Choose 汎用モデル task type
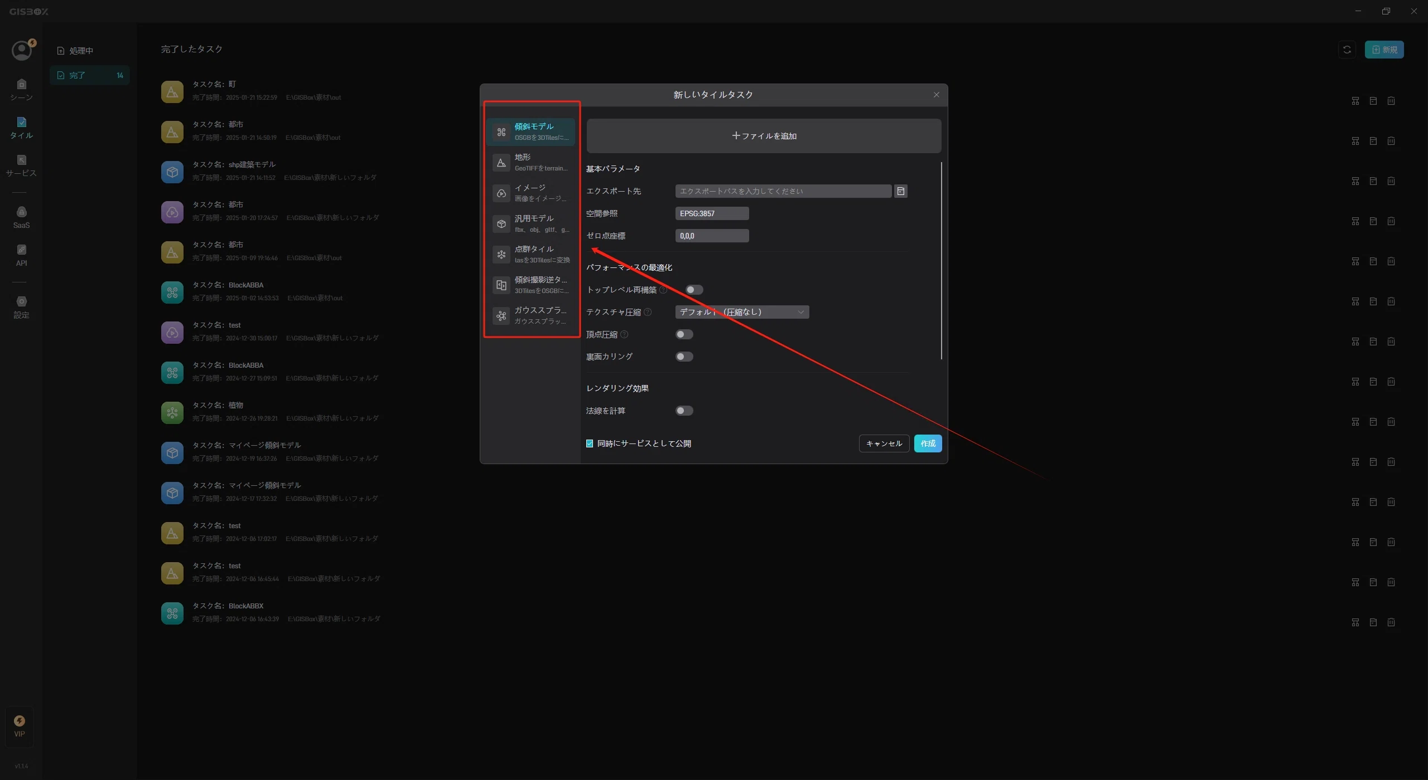Screen dimensions: 1428x780 point(530,224)
